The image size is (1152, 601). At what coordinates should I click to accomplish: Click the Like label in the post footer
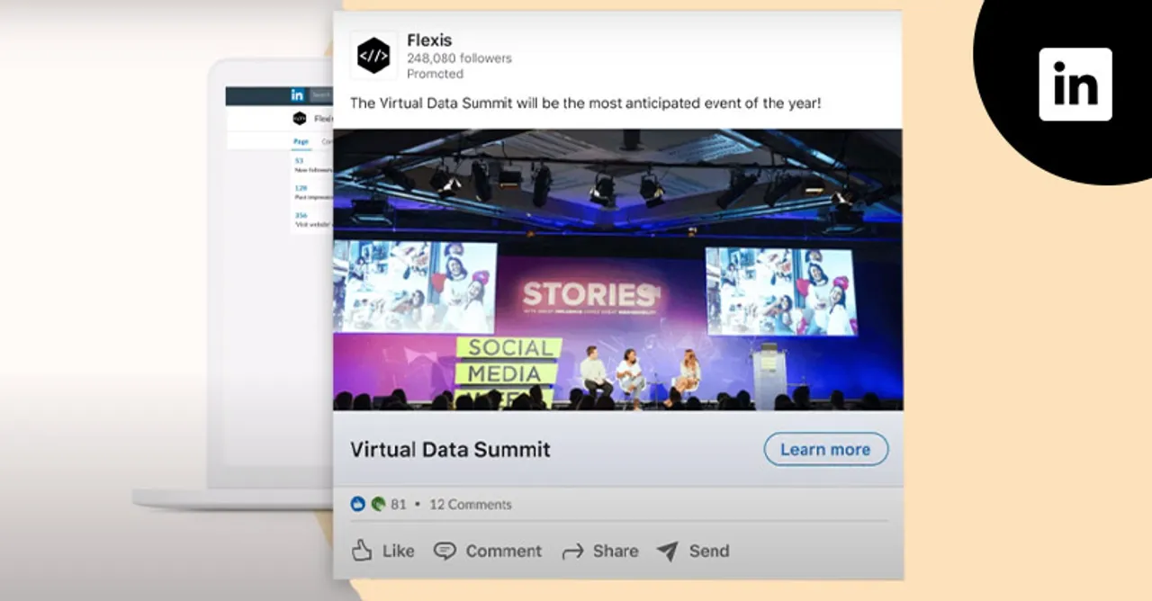[399, 552]
